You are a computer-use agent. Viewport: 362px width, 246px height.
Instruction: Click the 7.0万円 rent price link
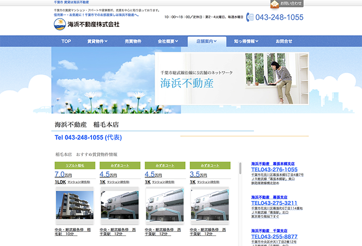[63, 175]
